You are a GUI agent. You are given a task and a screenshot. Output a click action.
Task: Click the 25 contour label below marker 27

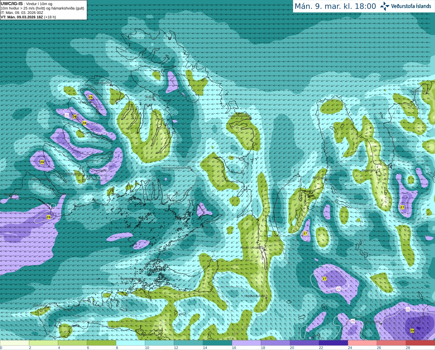click(x=338, y=288)
